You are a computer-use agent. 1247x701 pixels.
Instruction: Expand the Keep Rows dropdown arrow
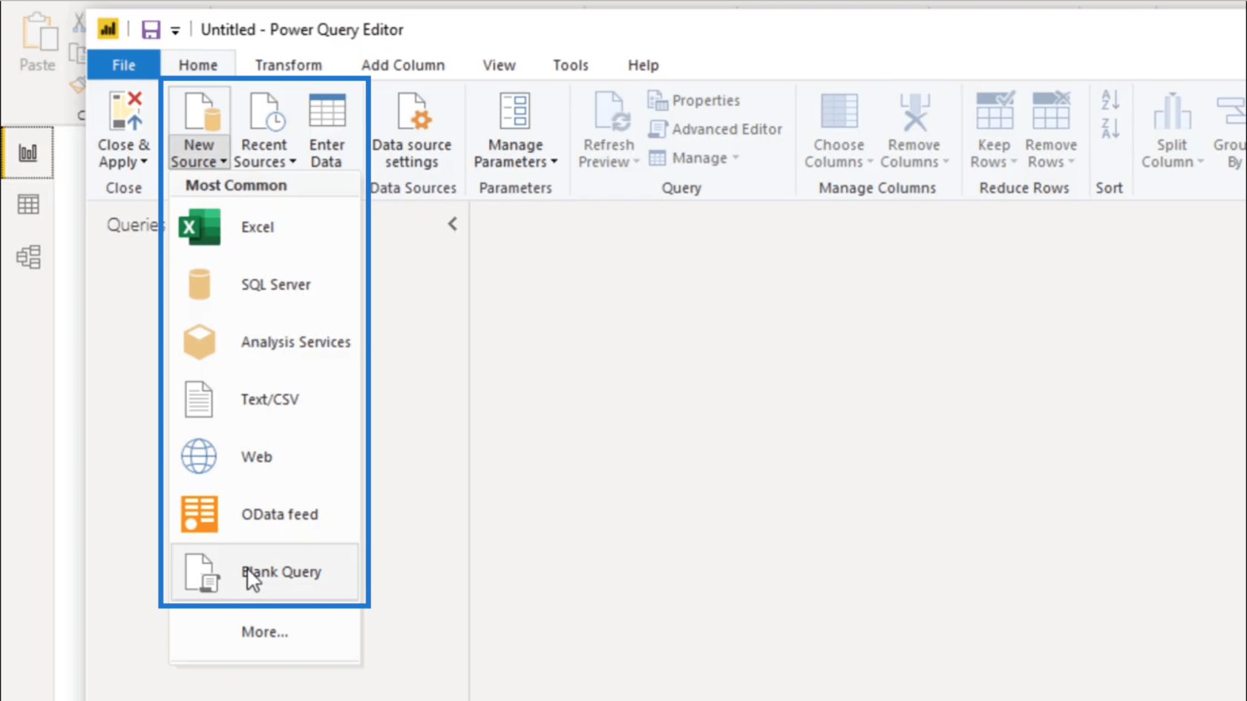click(x=1013, y=162)
